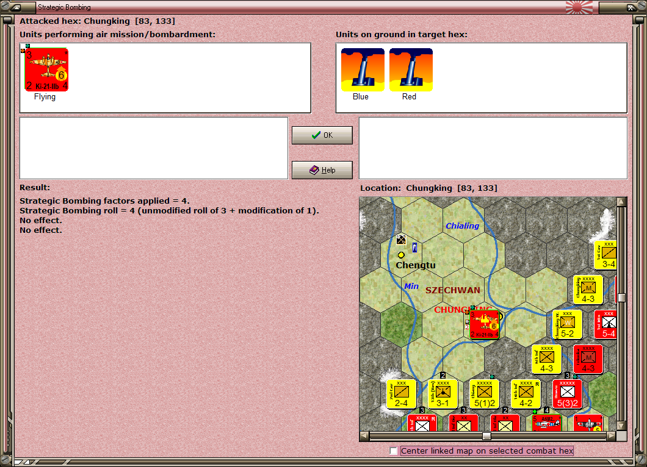
Task: Click the yellow infantry army 4-3 counter
Action: (x=546, y=360)
